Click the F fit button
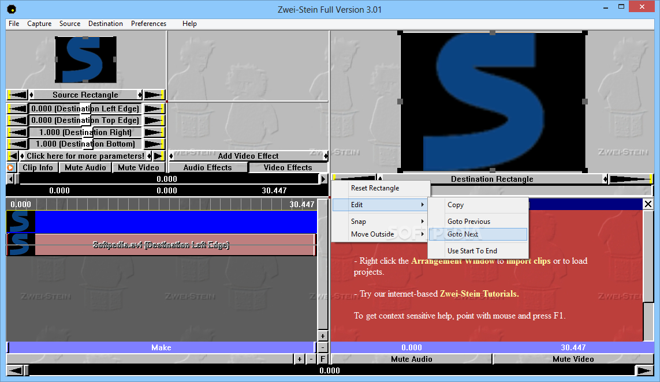The image size is (660, 382). click(322, 359)
